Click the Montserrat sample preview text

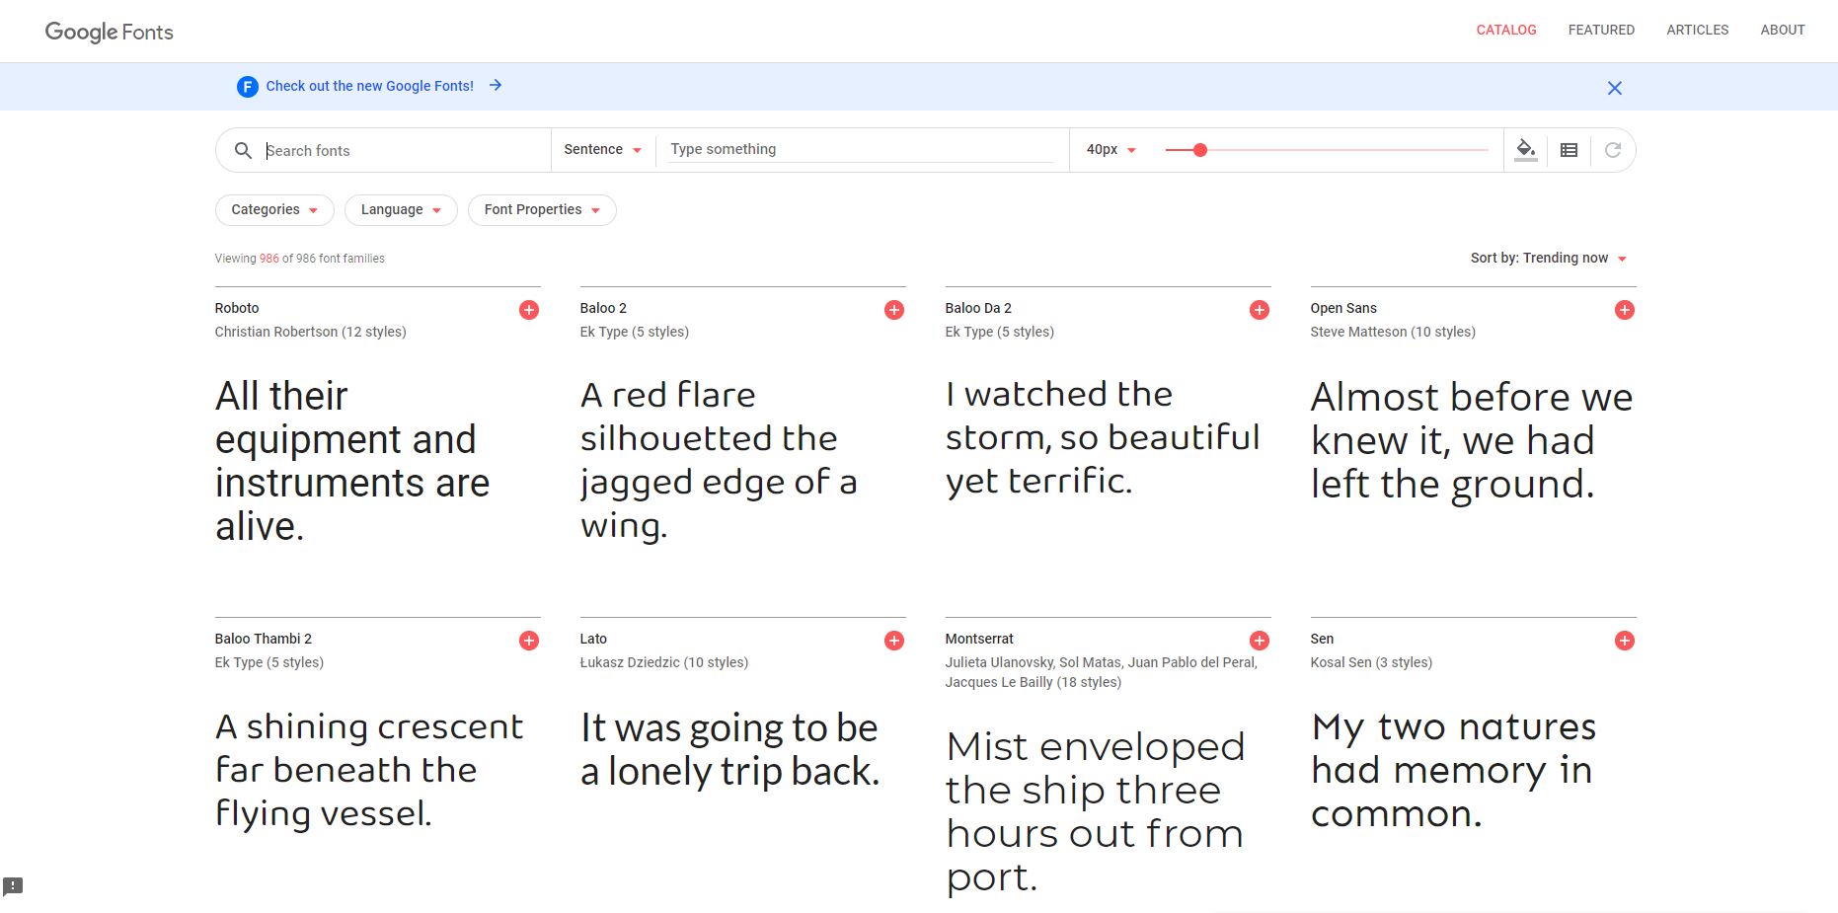click(1096, 811)
